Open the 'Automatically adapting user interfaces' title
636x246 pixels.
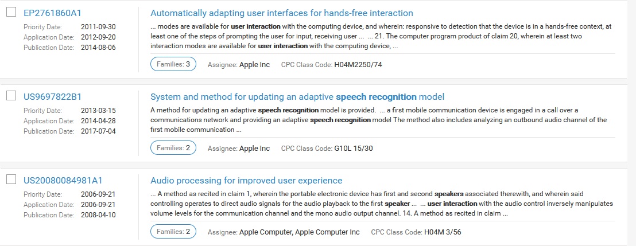click(281, 13)
